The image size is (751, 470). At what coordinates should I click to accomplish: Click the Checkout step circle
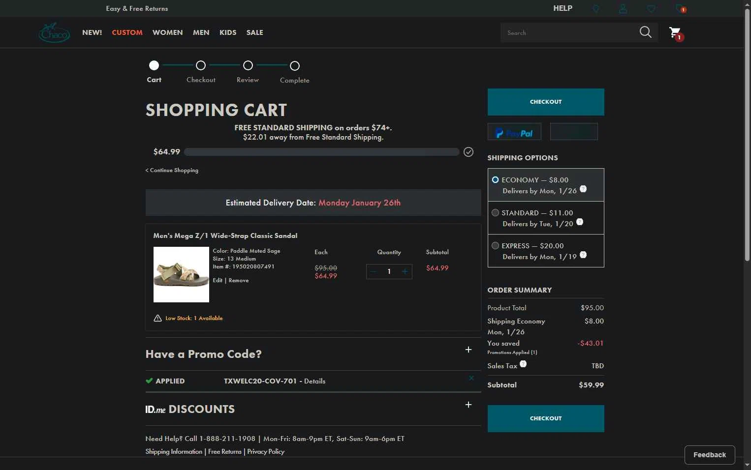coord(201,65)
